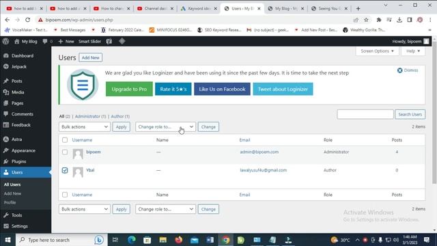Open the Chrome side panel icon

[x=410, y=20]
